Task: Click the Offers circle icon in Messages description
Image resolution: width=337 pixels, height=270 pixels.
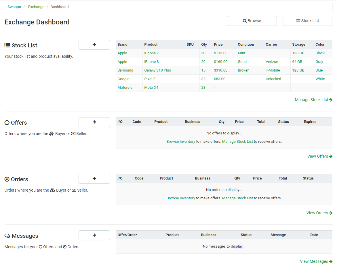Action: tap(40, 247)
